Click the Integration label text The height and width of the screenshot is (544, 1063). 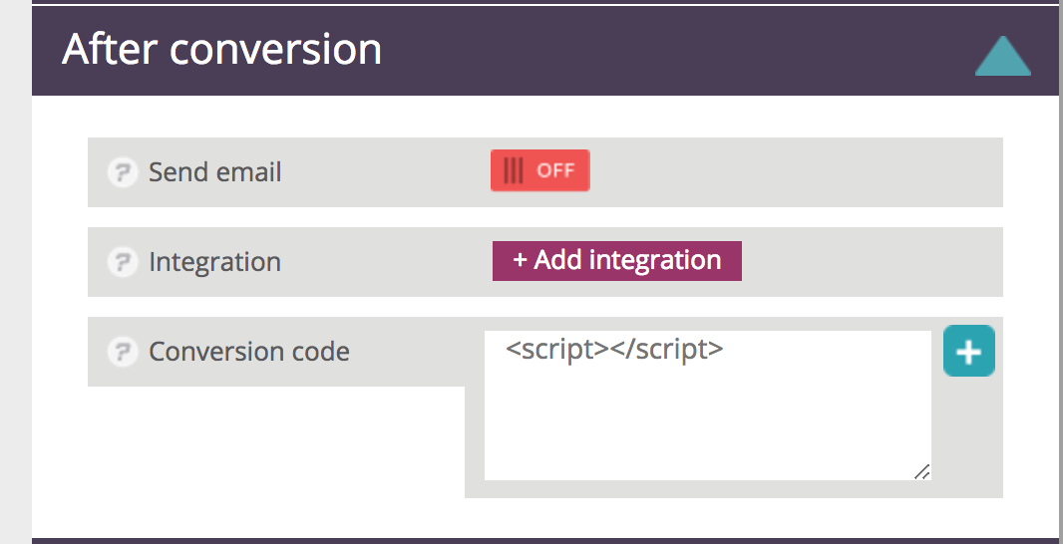point(214,262)
